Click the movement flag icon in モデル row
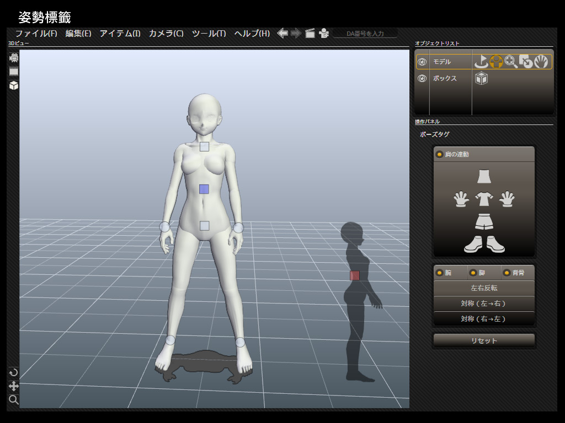This screenshot has width=565, height=423. 481,62
